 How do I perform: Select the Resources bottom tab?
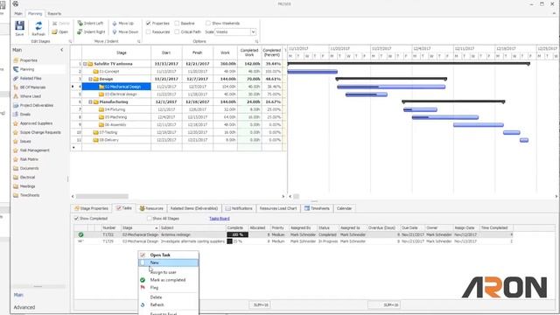pyautogui.click(x=151, y=208)
